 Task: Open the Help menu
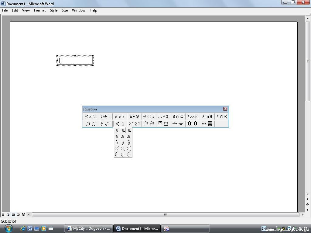coord(93,10)
